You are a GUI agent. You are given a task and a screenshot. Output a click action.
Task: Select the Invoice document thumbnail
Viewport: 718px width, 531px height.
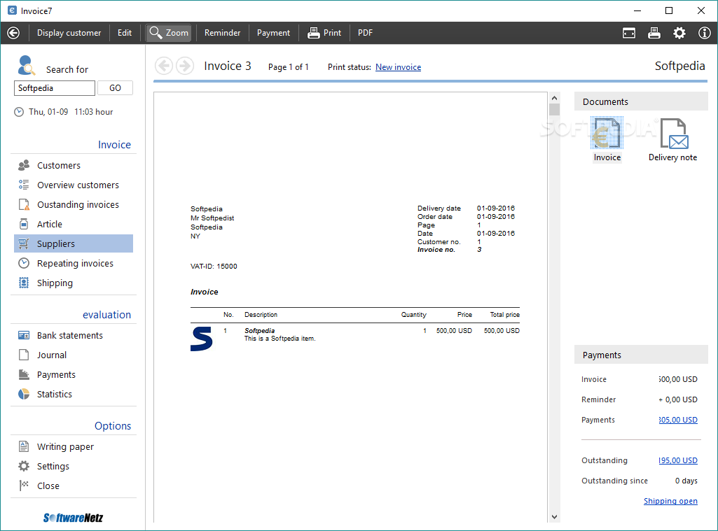pyautogui.click(x=607, y=139)
